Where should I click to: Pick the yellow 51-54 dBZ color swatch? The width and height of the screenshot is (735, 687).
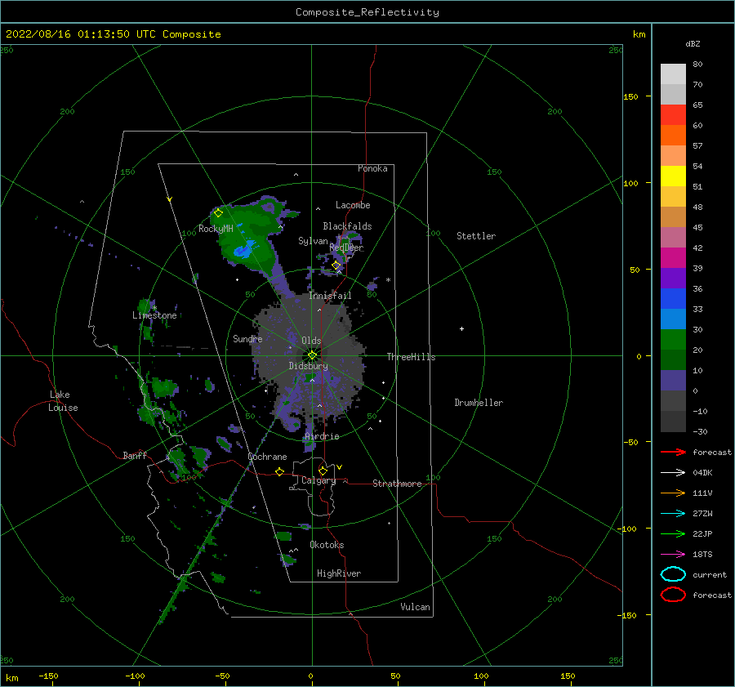point(673,176)
